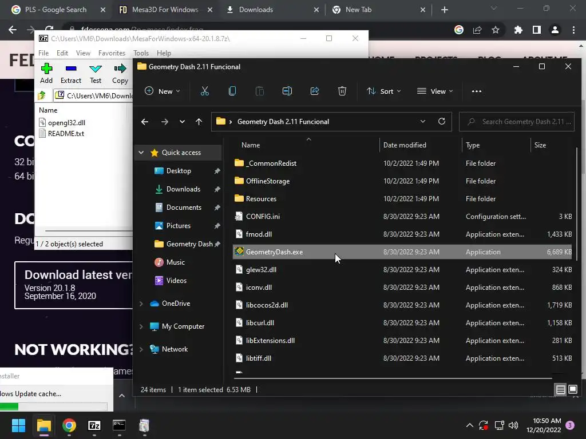The height and width of the screenshot is (439, 586).
Task: Click the Cut scissors icon in Explorer toolbar
Action: click(204, 91)
